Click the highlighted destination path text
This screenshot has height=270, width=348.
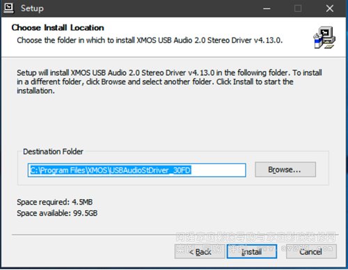click(x=111, y=170)
